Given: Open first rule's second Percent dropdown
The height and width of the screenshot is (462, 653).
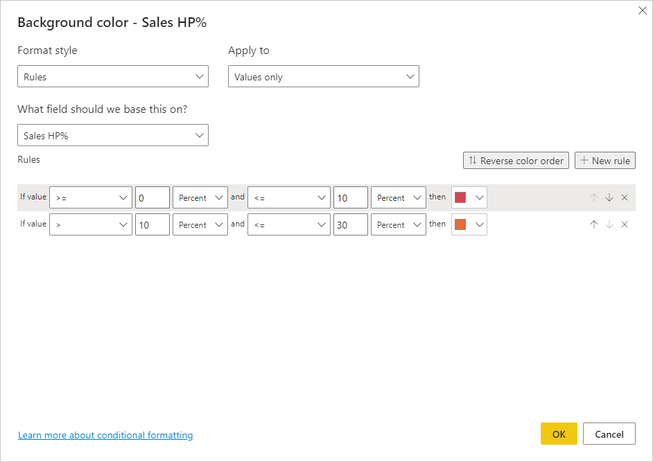Looking at the screenshot, I should pos(399,197).
